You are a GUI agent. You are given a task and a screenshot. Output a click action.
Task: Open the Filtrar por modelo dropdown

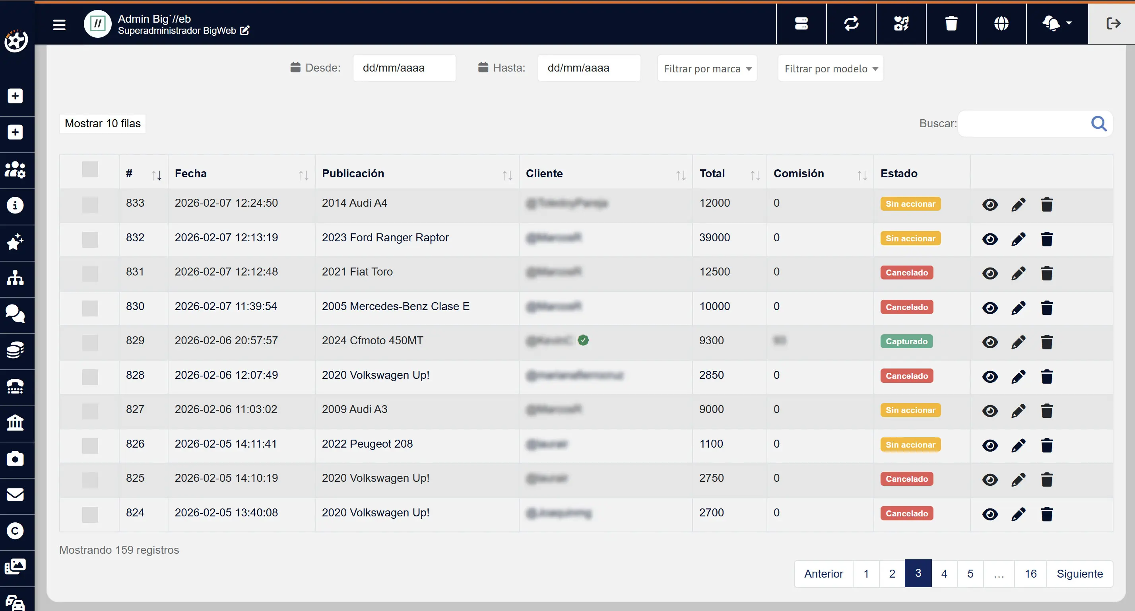tap(830, 69)
